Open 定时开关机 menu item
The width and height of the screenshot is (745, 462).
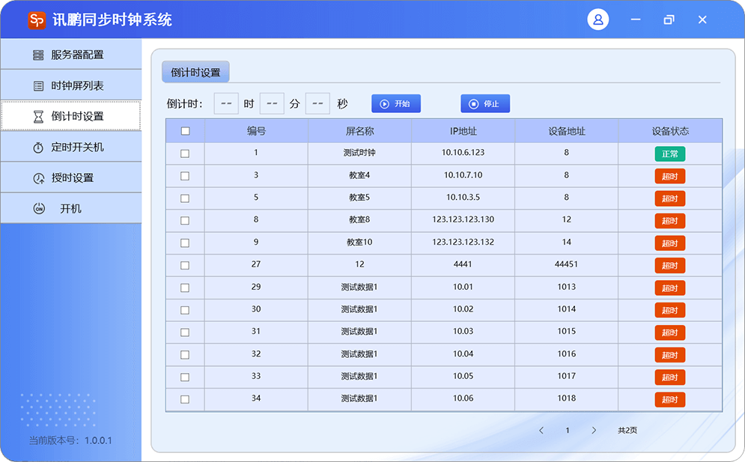click(71, 147)
